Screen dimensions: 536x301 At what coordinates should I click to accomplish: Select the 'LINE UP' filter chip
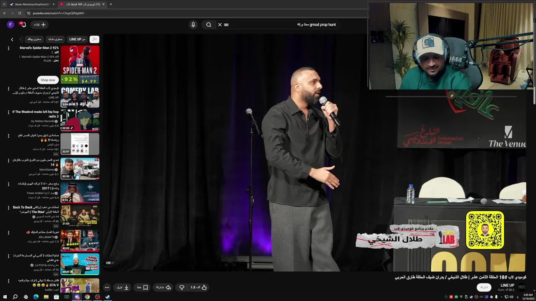(77, 39)
